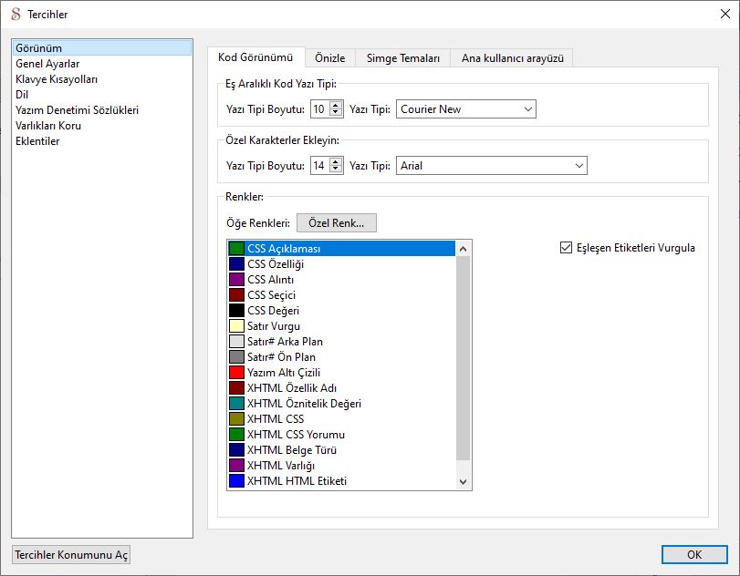Confirm preferences with the OK button
This screenshot has width=740, height=576.
[694, 555]
